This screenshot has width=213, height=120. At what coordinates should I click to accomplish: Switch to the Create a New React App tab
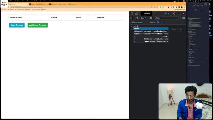38,4
